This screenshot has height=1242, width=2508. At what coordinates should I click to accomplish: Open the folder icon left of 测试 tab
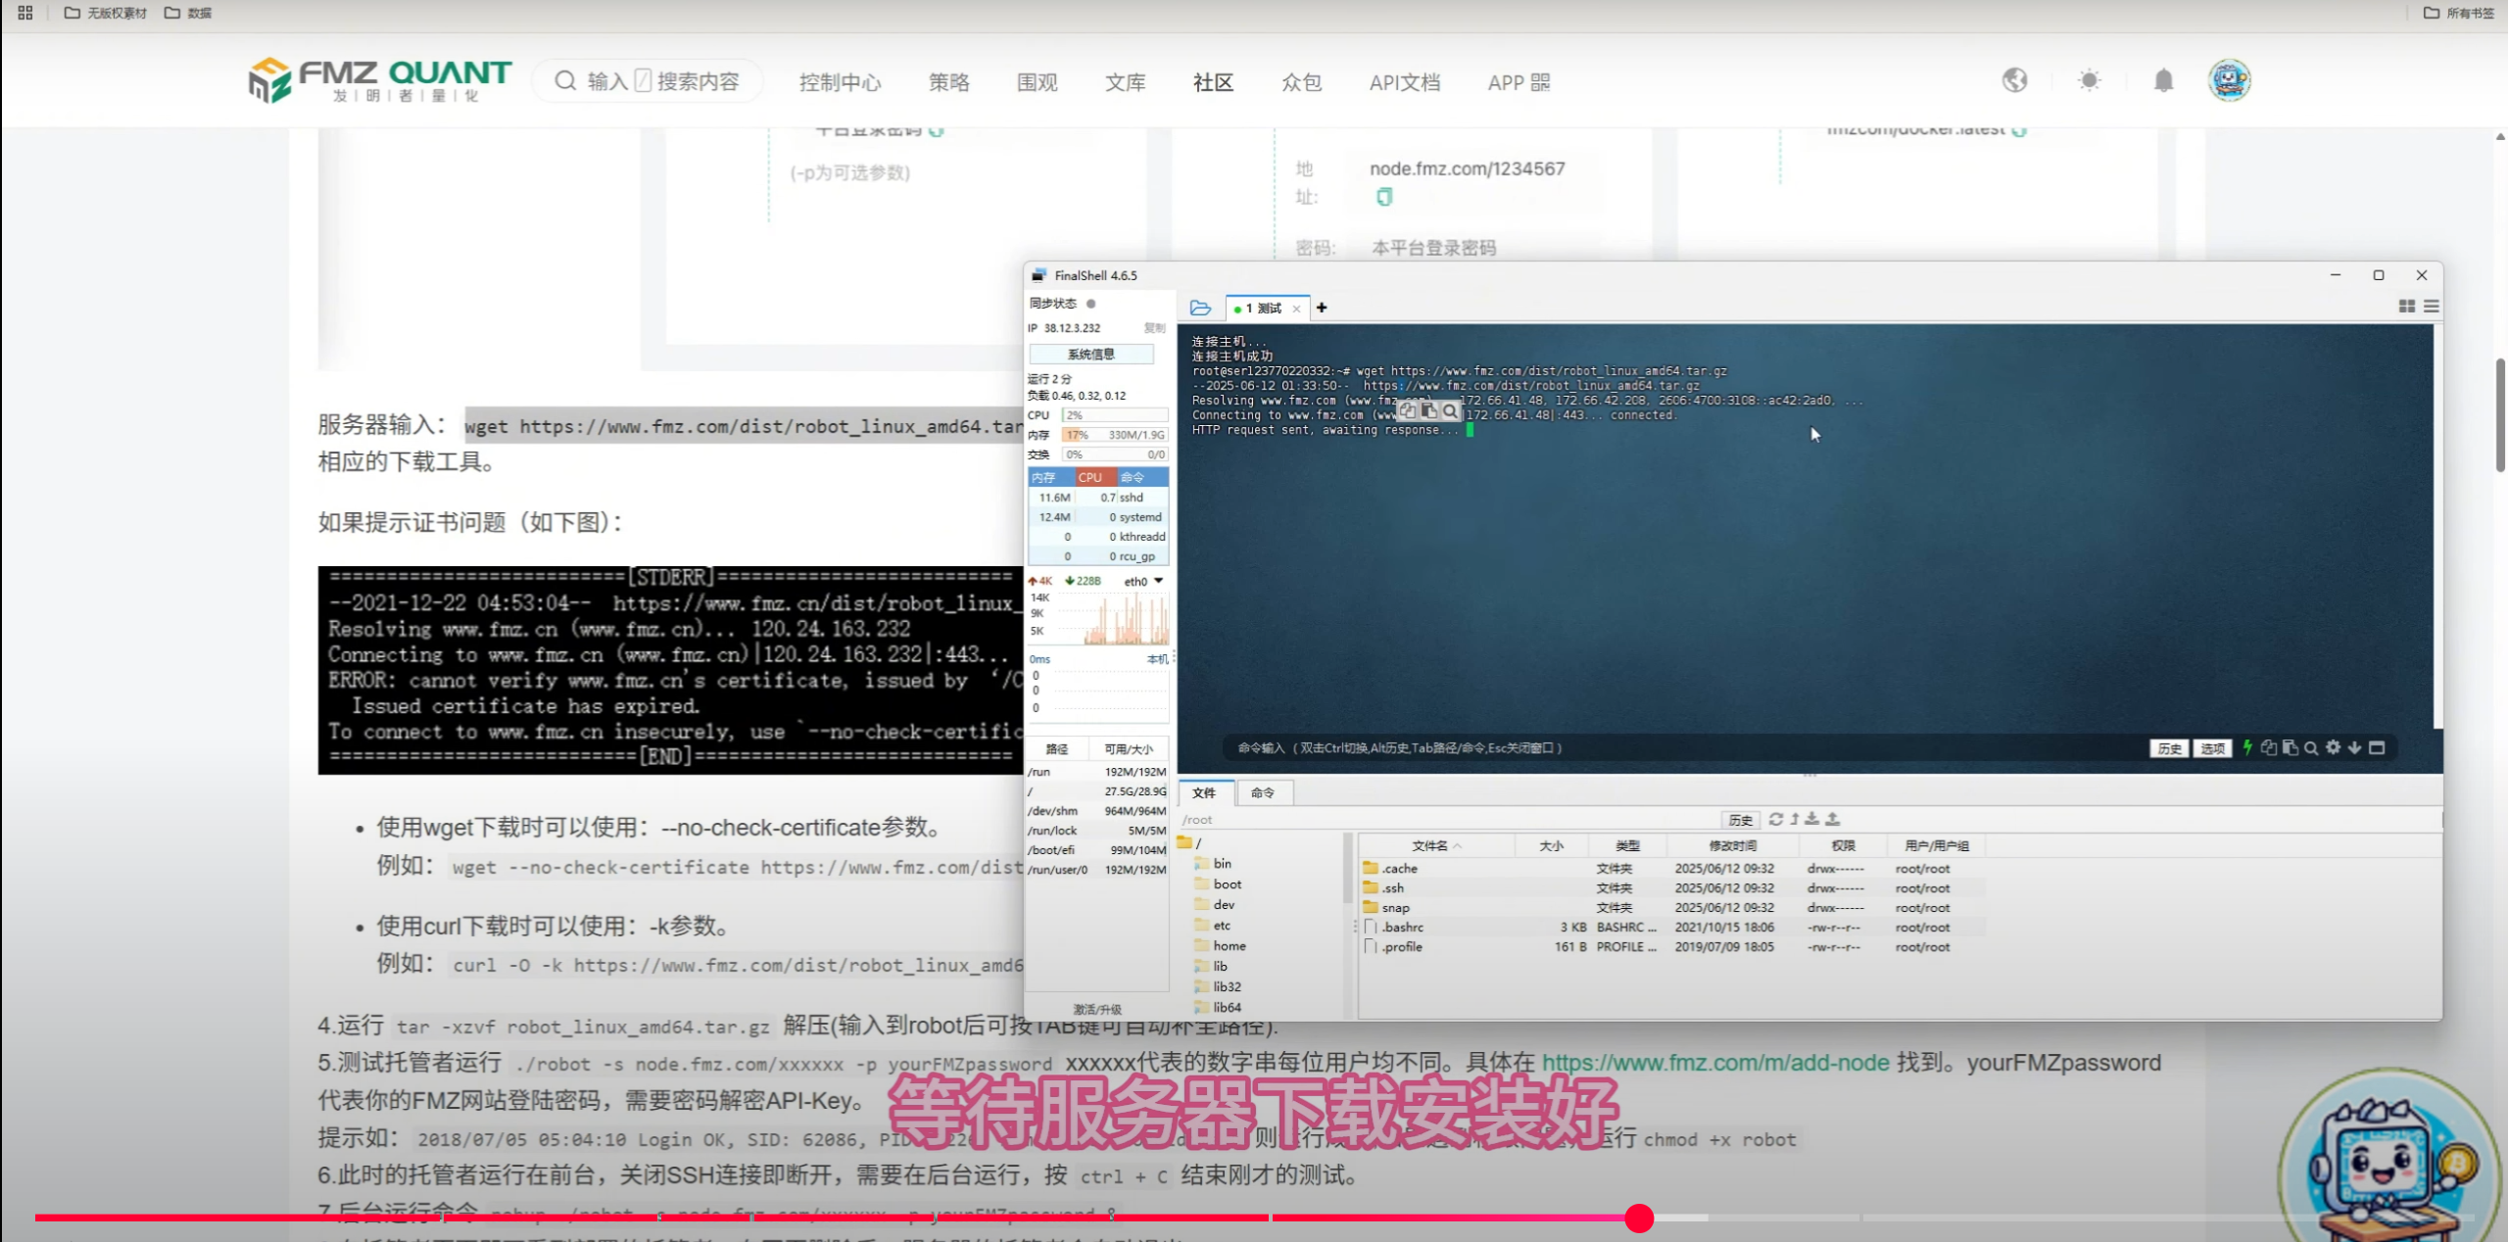point(1200,308)
